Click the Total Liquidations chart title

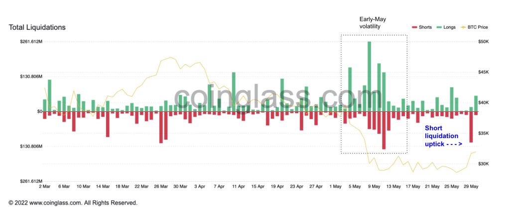(x=37, y=27)
